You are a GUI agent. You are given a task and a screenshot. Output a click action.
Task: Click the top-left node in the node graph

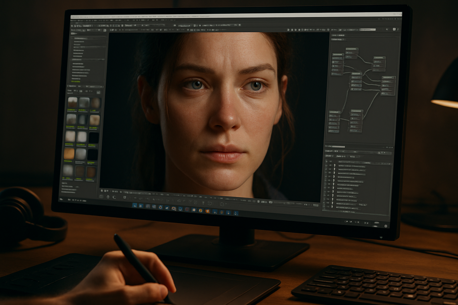point(338,64)
